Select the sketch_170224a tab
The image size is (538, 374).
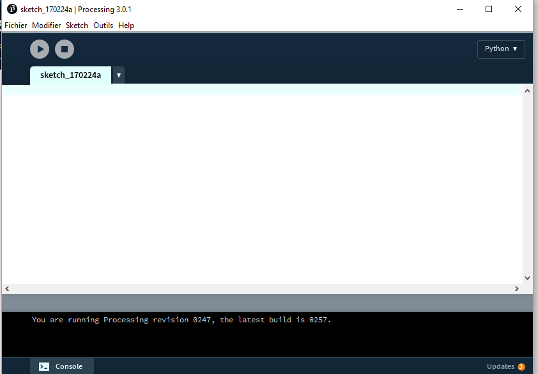pos(70,75)
